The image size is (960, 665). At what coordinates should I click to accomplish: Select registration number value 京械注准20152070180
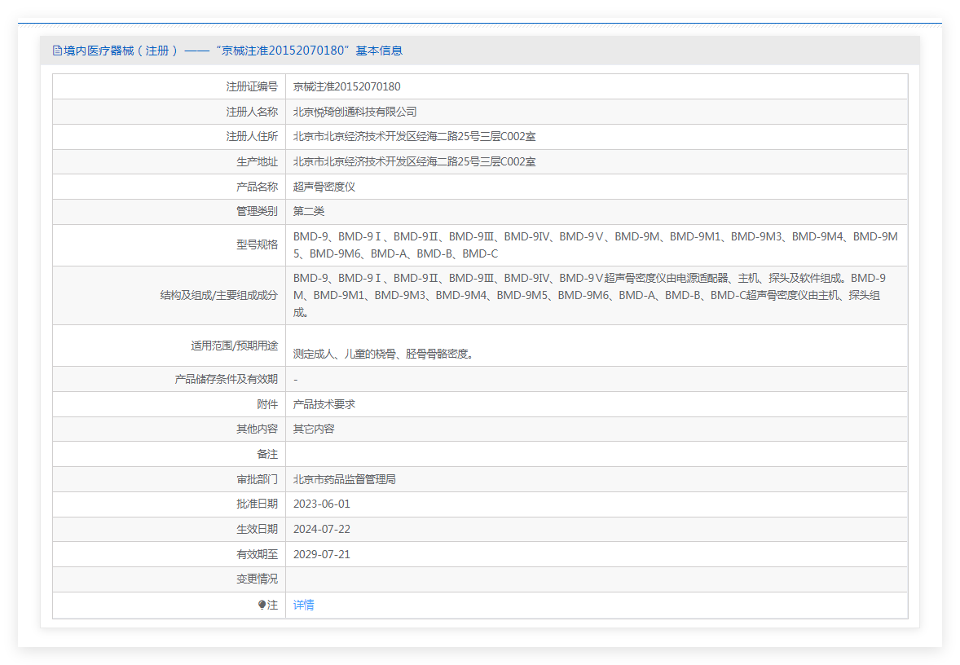346,87
